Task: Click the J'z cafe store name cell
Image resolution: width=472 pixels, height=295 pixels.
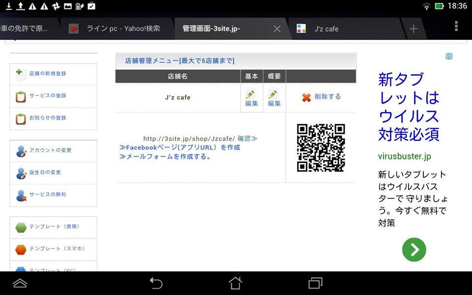Action: (x=177, y=97)
